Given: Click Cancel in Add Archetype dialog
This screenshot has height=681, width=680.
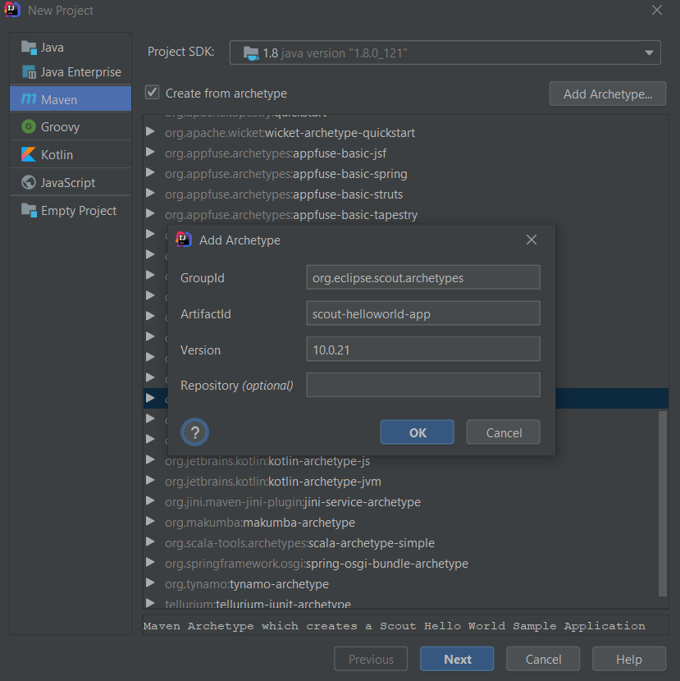Looking at the screenshot, I should click(x=504, y=432).
